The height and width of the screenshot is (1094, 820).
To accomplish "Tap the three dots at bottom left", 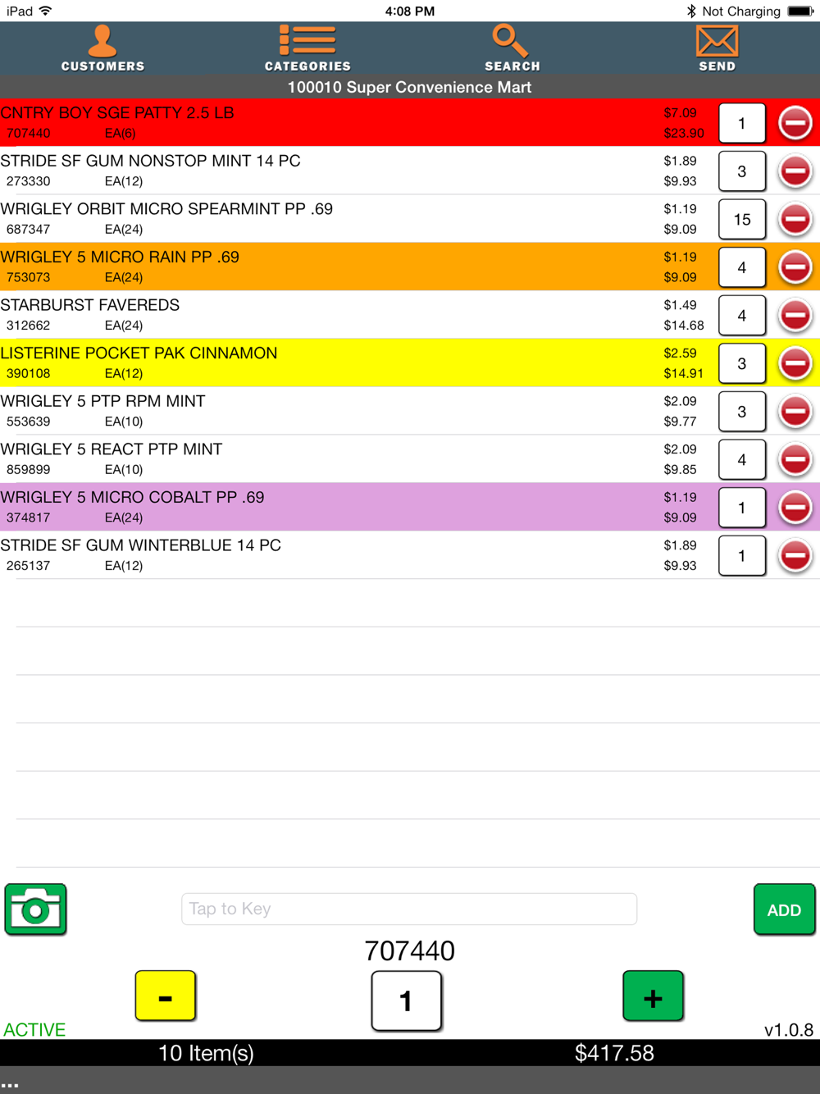I will point(10,1085).
